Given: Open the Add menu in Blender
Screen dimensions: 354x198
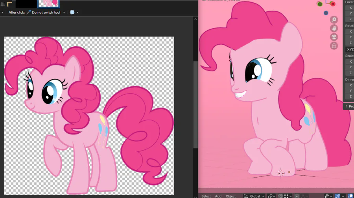Looking at the screenshot, I should (x=218, y=196).
